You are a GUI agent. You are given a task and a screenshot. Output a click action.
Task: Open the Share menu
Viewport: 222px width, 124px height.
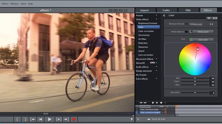click(23, 4)
